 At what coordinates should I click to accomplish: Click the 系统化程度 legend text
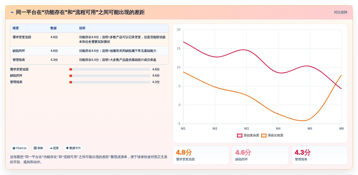[276, 136]
